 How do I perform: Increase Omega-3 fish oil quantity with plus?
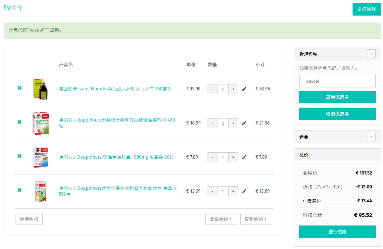coord(233,157)
